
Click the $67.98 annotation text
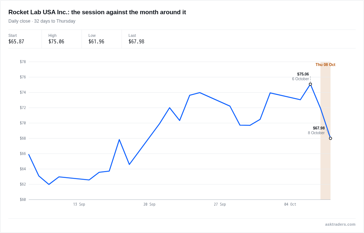click(x=319, y=128)
